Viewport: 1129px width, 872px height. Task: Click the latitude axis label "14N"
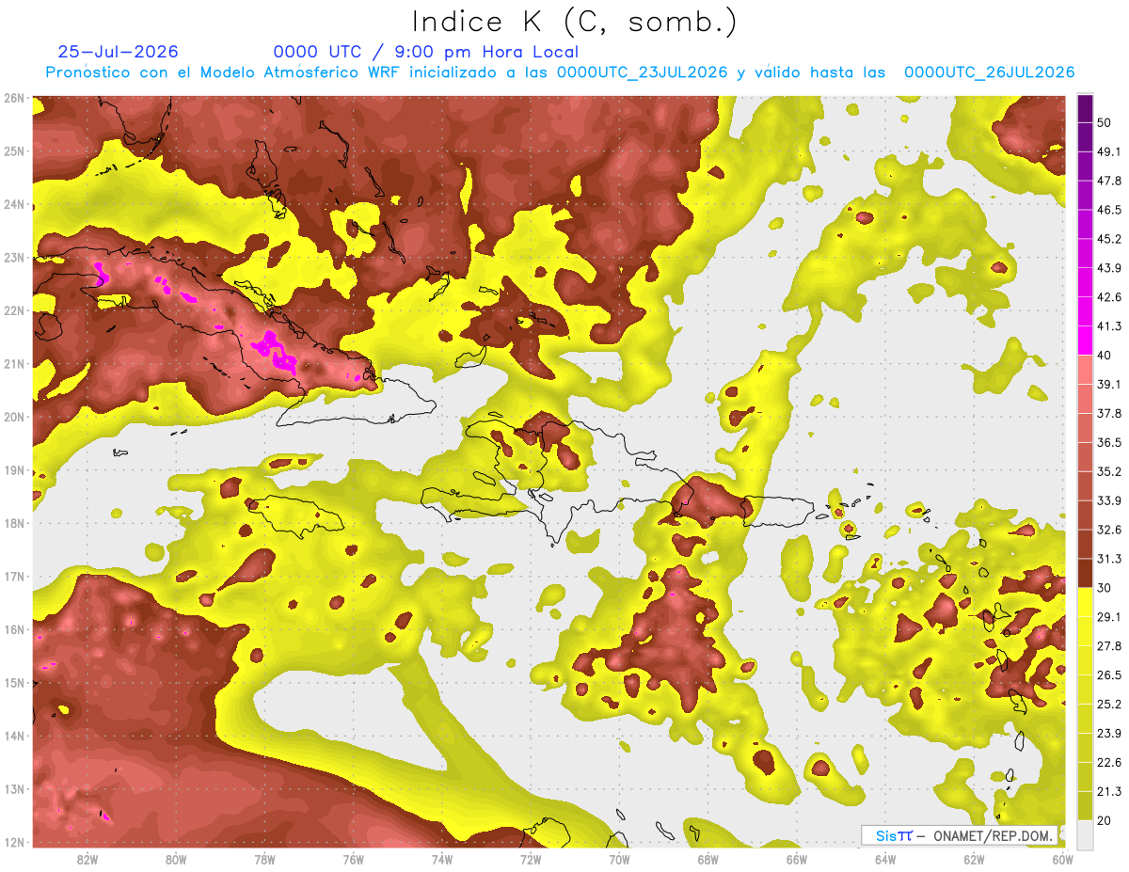14,736
